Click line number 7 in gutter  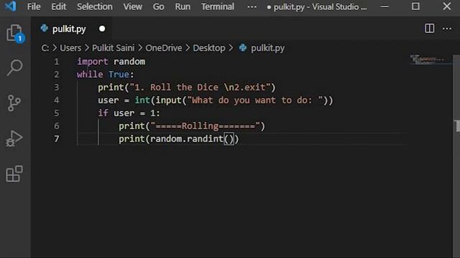56,139
